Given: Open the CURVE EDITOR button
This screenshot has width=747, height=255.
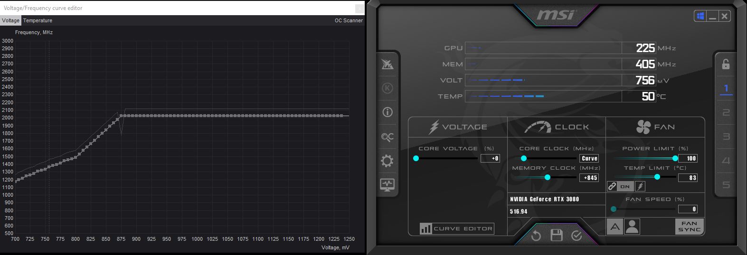Looking at the screenshot, I should (x=457, y=228).
